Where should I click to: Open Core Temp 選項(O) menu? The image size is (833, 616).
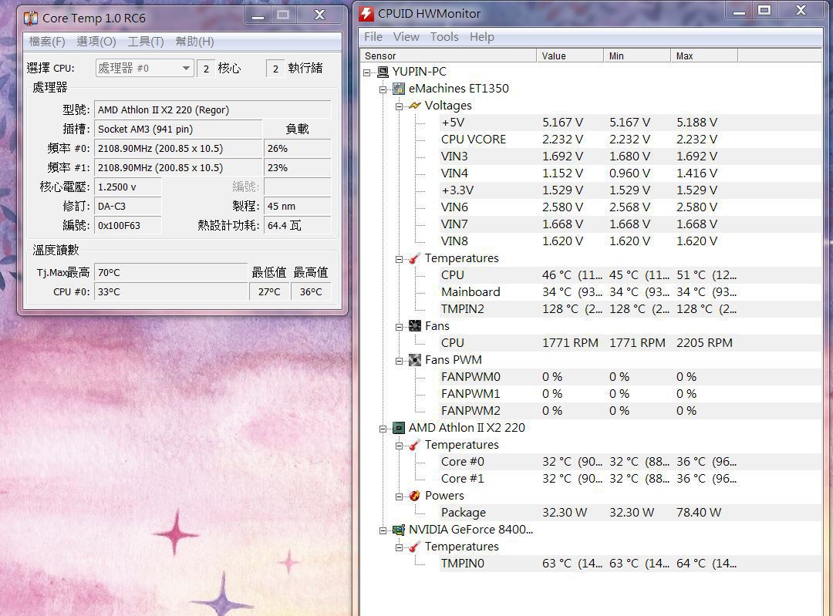[x=96, y=42]
